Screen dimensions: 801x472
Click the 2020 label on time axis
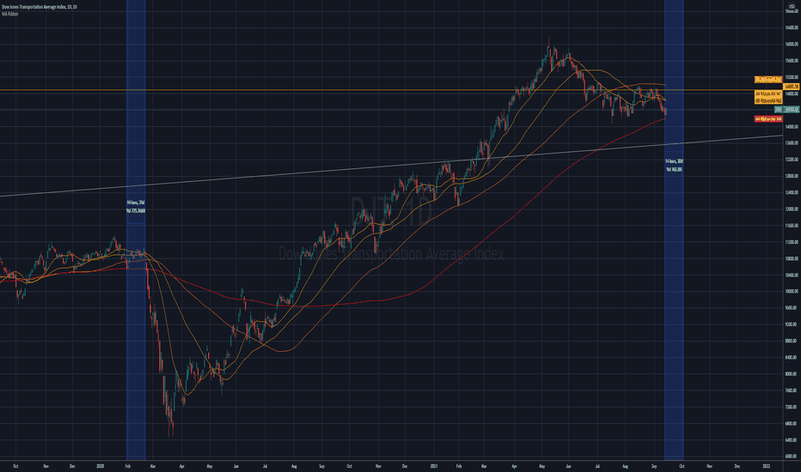[x=100, y=466]
